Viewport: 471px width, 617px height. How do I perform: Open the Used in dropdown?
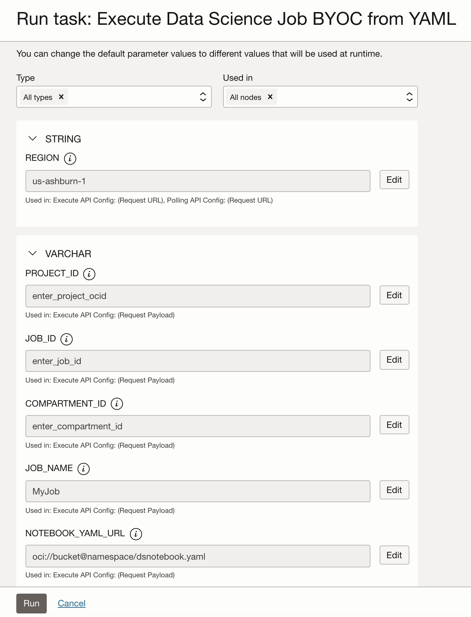coord(409,97)
